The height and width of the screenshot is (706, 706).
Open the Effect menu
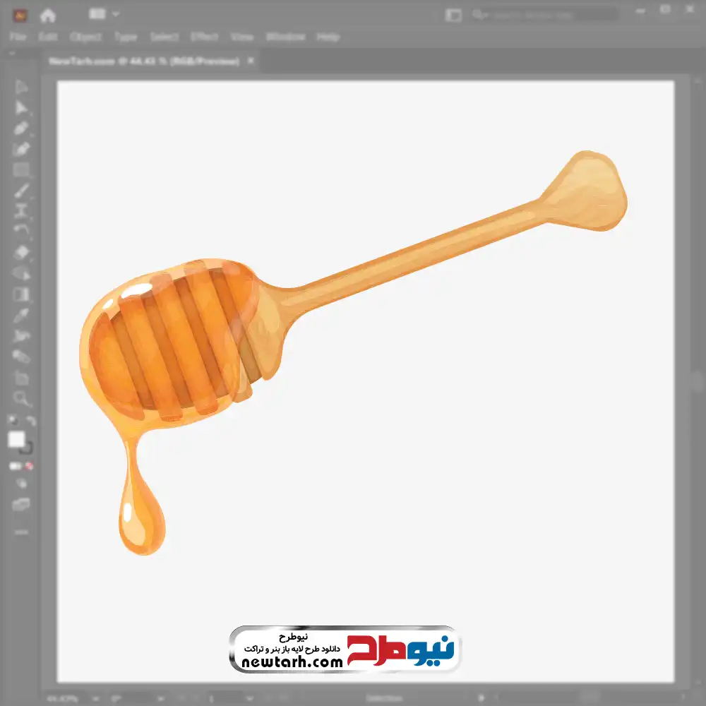[x=205, y=37]
